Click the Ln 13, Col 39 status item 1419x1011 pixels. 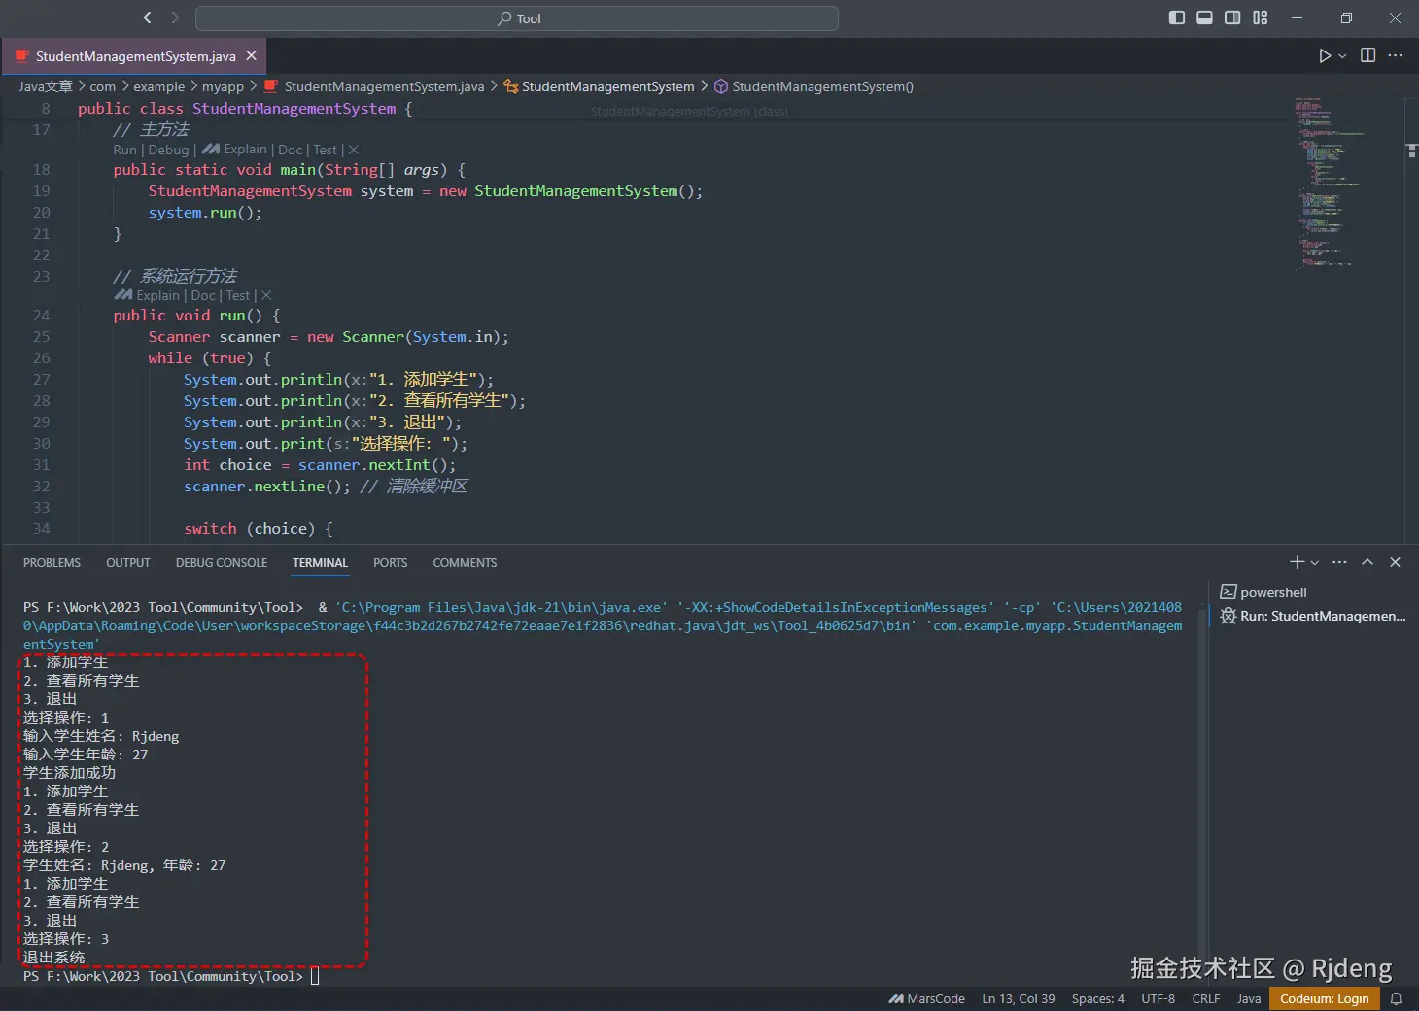click(x=1018, y=998)
